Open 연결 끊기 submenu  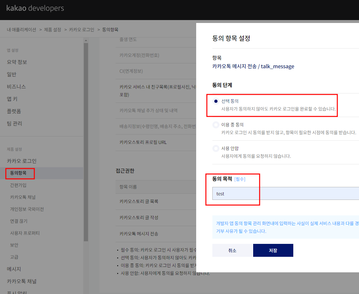(x=18, y=221)
